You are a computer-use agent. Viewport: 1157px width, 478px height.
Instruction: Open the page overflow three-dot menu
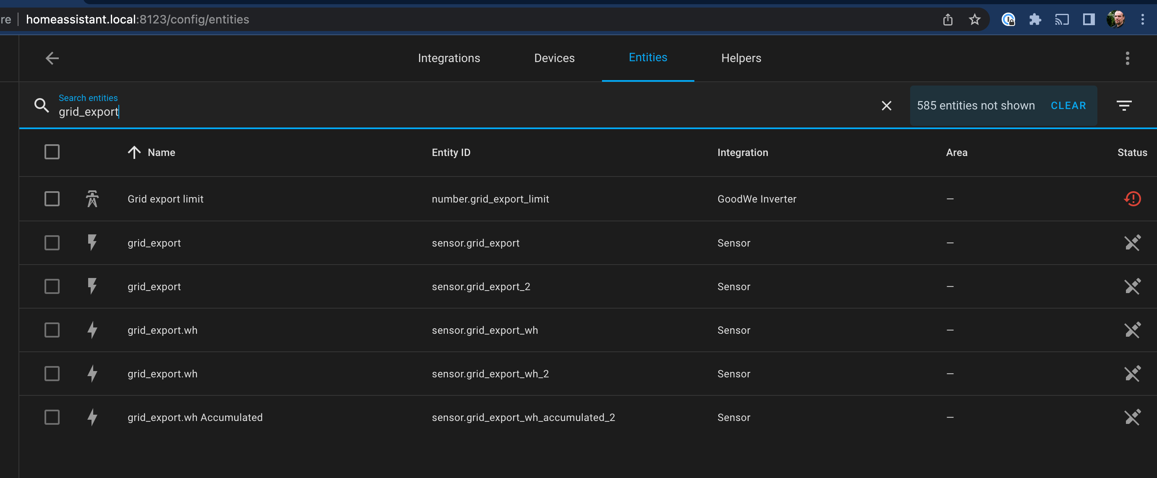click(1127, 58)
